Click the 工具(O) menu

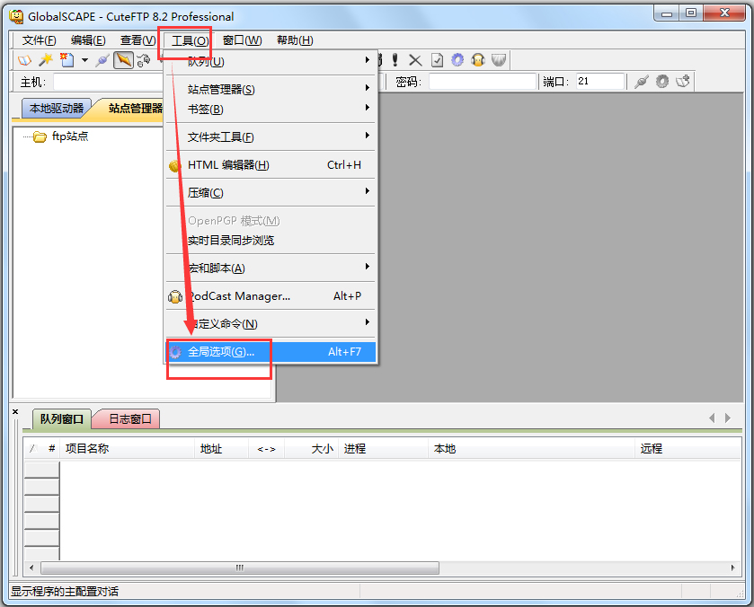[190, 40]
